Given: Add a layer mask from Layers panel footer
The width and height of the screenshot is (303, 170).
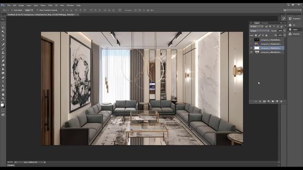Looking at the screenshot, I should point(264,102).
